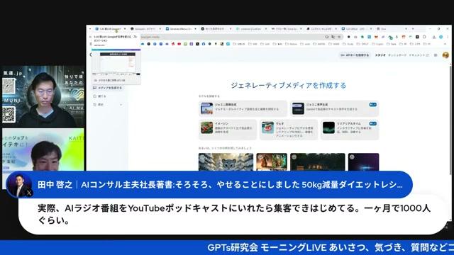454x255 pixels.
Task: Click the ジェミニ画像生成 card thumbnail icon
Action: click(206, 108)
